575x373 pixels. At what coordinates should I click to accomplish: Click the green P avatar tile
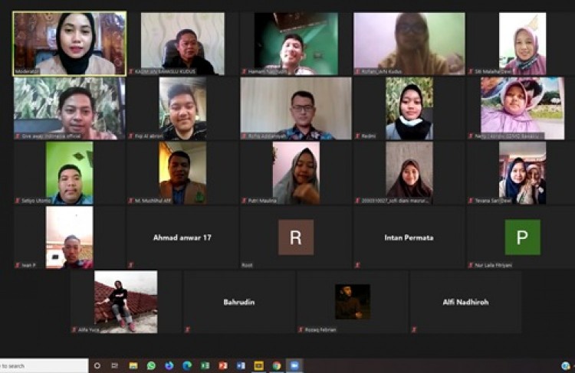[522, 237]
